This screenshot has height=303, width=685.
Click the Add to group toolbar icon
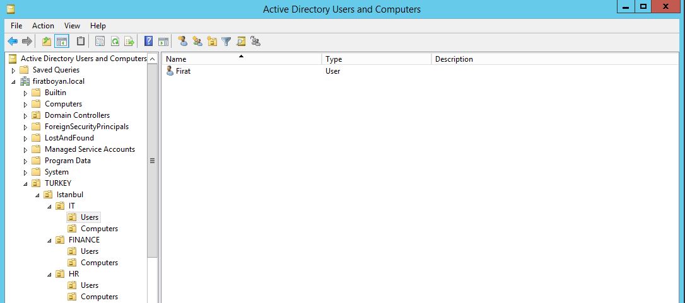tap(255, 42)
